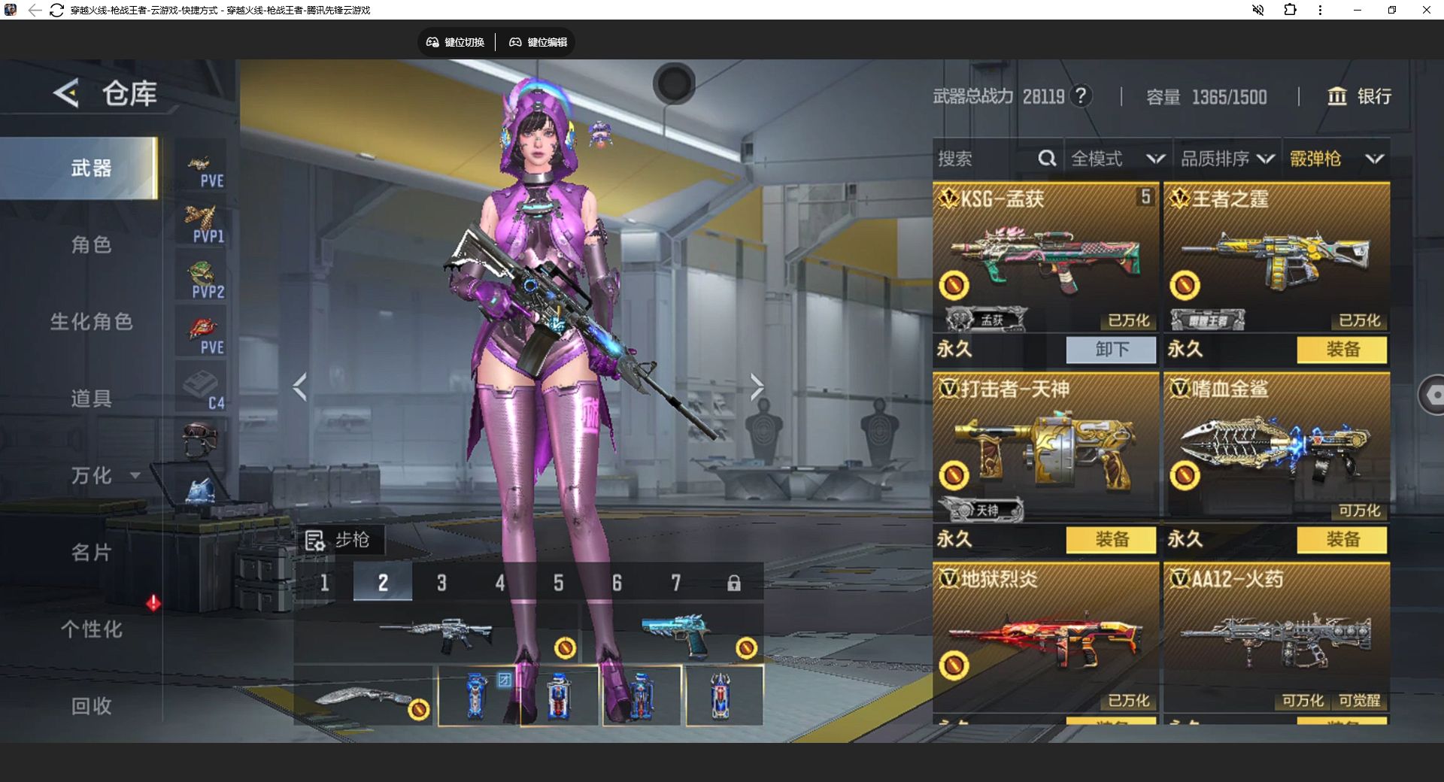Switch to the 个性化 tab
The width and height of the screenshot is (1444, 782).
[91, 629]
